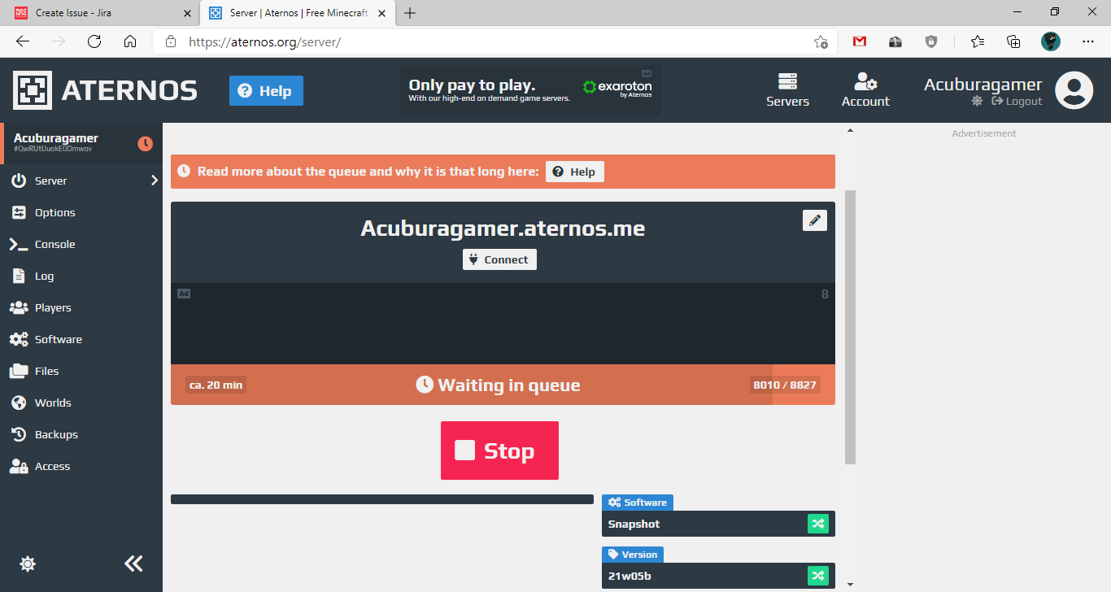Change Software using the green shuffle icon
Screen dimensions: 1111x592
click(x=818, y=524)
